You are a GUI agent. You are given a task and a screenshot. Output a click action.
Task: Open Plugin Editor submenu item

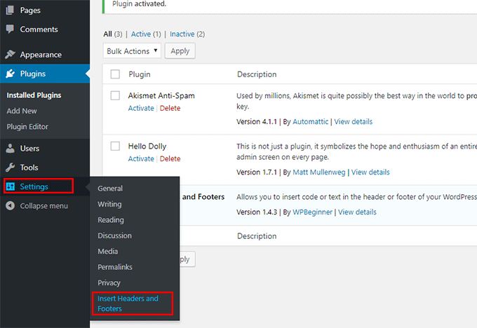pos(27,126)
